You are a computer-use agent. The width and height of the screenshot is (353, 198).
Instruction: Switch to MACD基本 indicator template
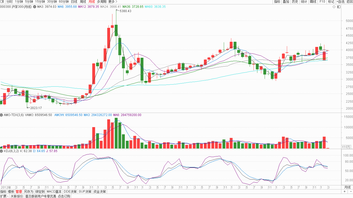click(54, 192)
